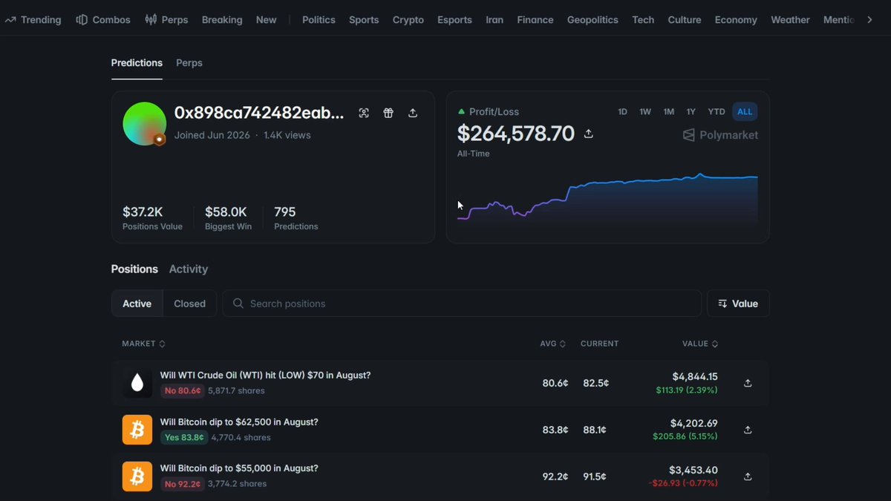This screenshot has width=891, height=501.
Task: Select the YTD profit range
Action: pyautogui.click(x=717, y=111)
